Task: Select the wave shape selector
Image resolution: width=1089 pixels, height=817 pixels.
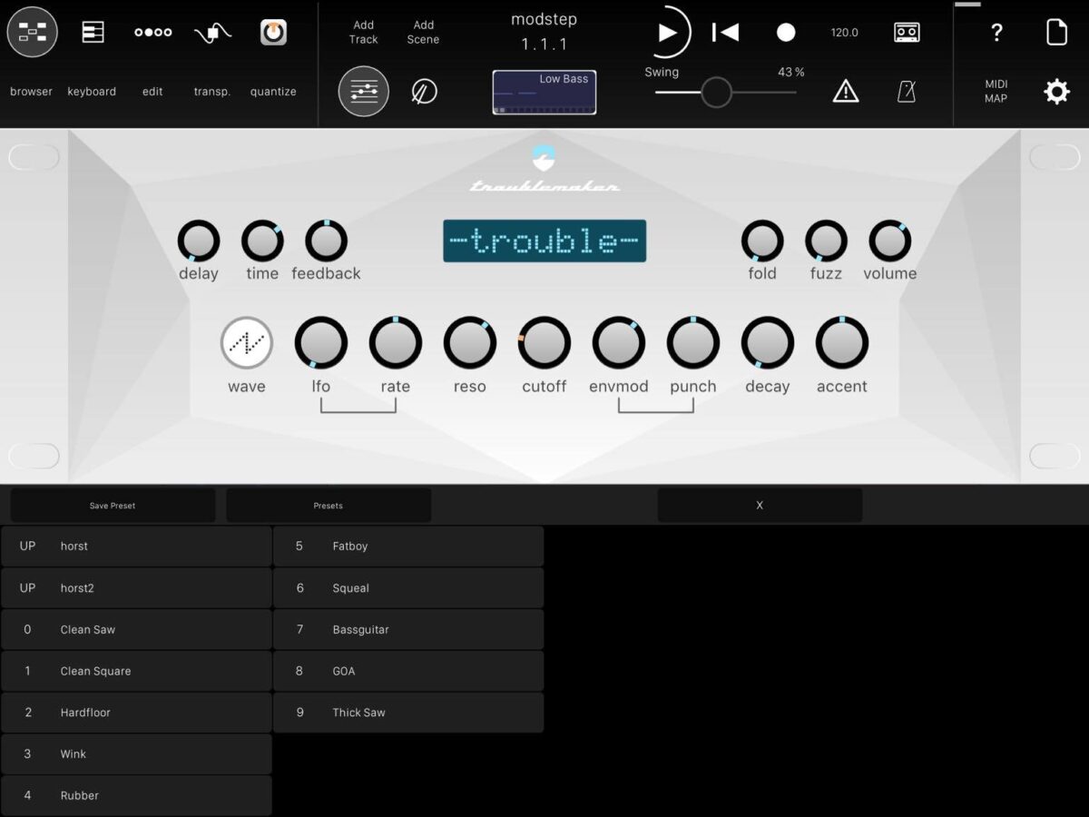Action: [246, 343]
